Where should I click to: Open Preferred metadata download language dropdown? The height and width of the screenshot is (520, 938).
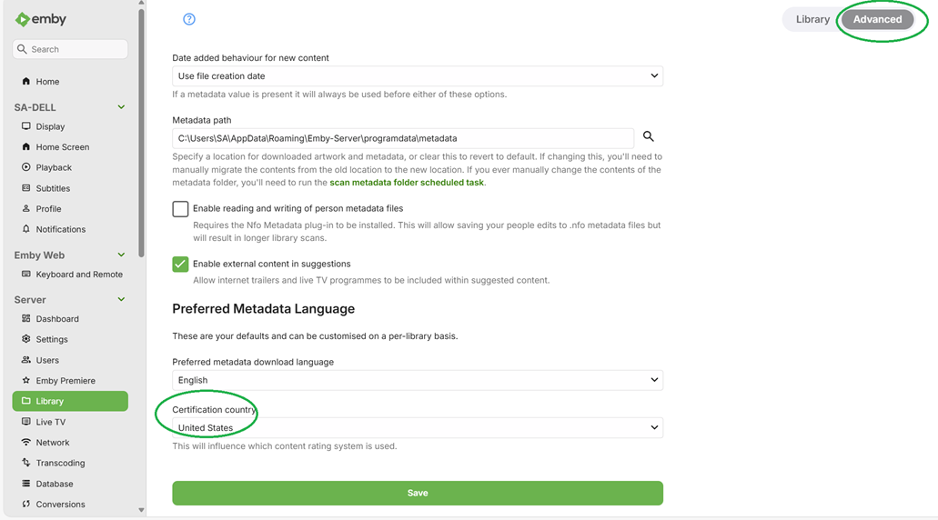tap(417, 380)
